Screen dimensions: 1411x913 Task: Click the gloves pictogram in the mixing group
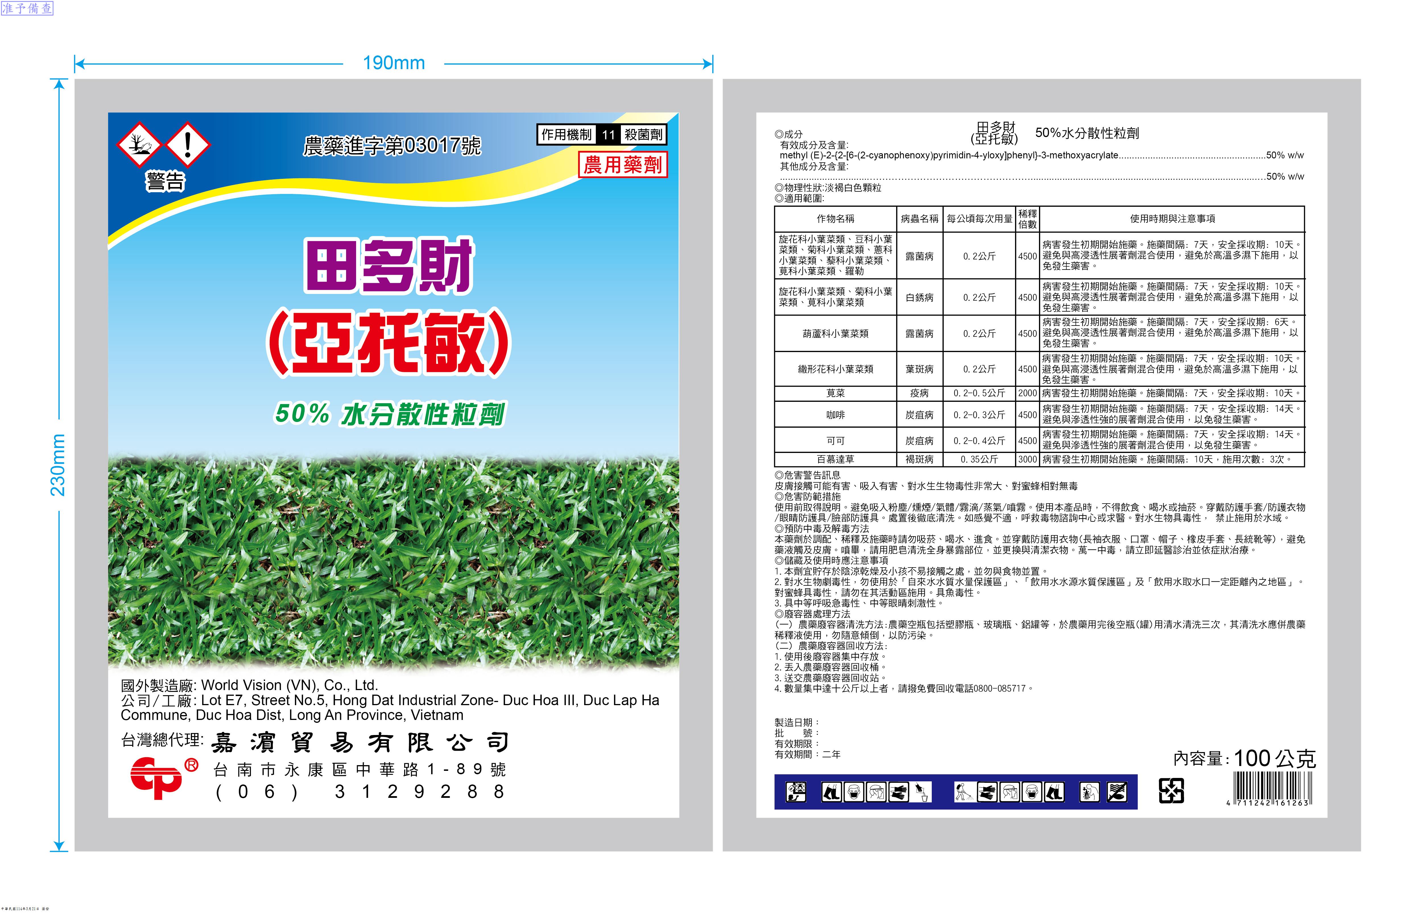899,792
